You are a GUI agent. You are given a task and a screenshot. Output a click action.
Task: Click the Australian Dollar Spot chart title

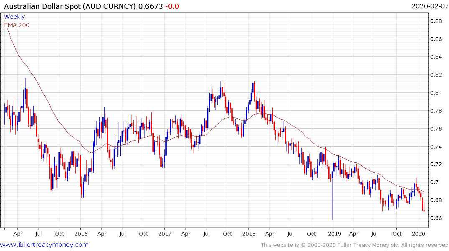pyautogui.click(x=70, y=6)
